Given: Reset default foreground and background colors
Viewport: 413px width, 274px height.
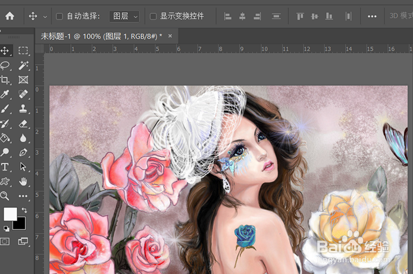Looking at the screenshot, I should point(7,228).
